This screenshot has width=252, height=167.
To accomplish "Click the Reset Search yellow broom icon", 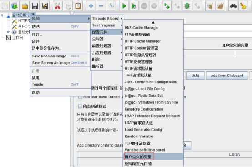I will pos(243,6).
